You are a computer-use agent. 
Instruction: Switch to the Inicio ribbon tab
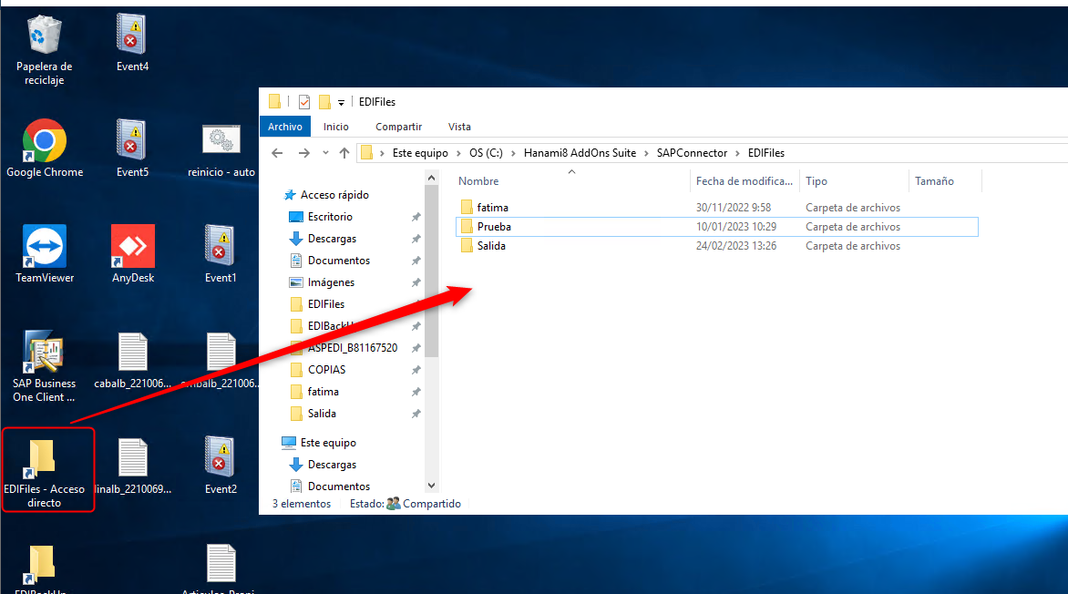click(335, 127)
